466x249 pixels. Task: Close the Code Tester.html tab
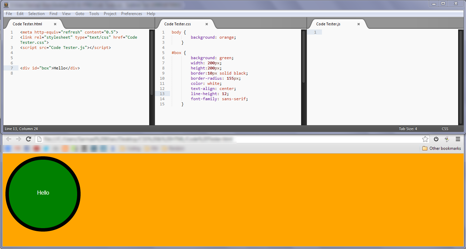pyautogui.click(x=55, y=24)
